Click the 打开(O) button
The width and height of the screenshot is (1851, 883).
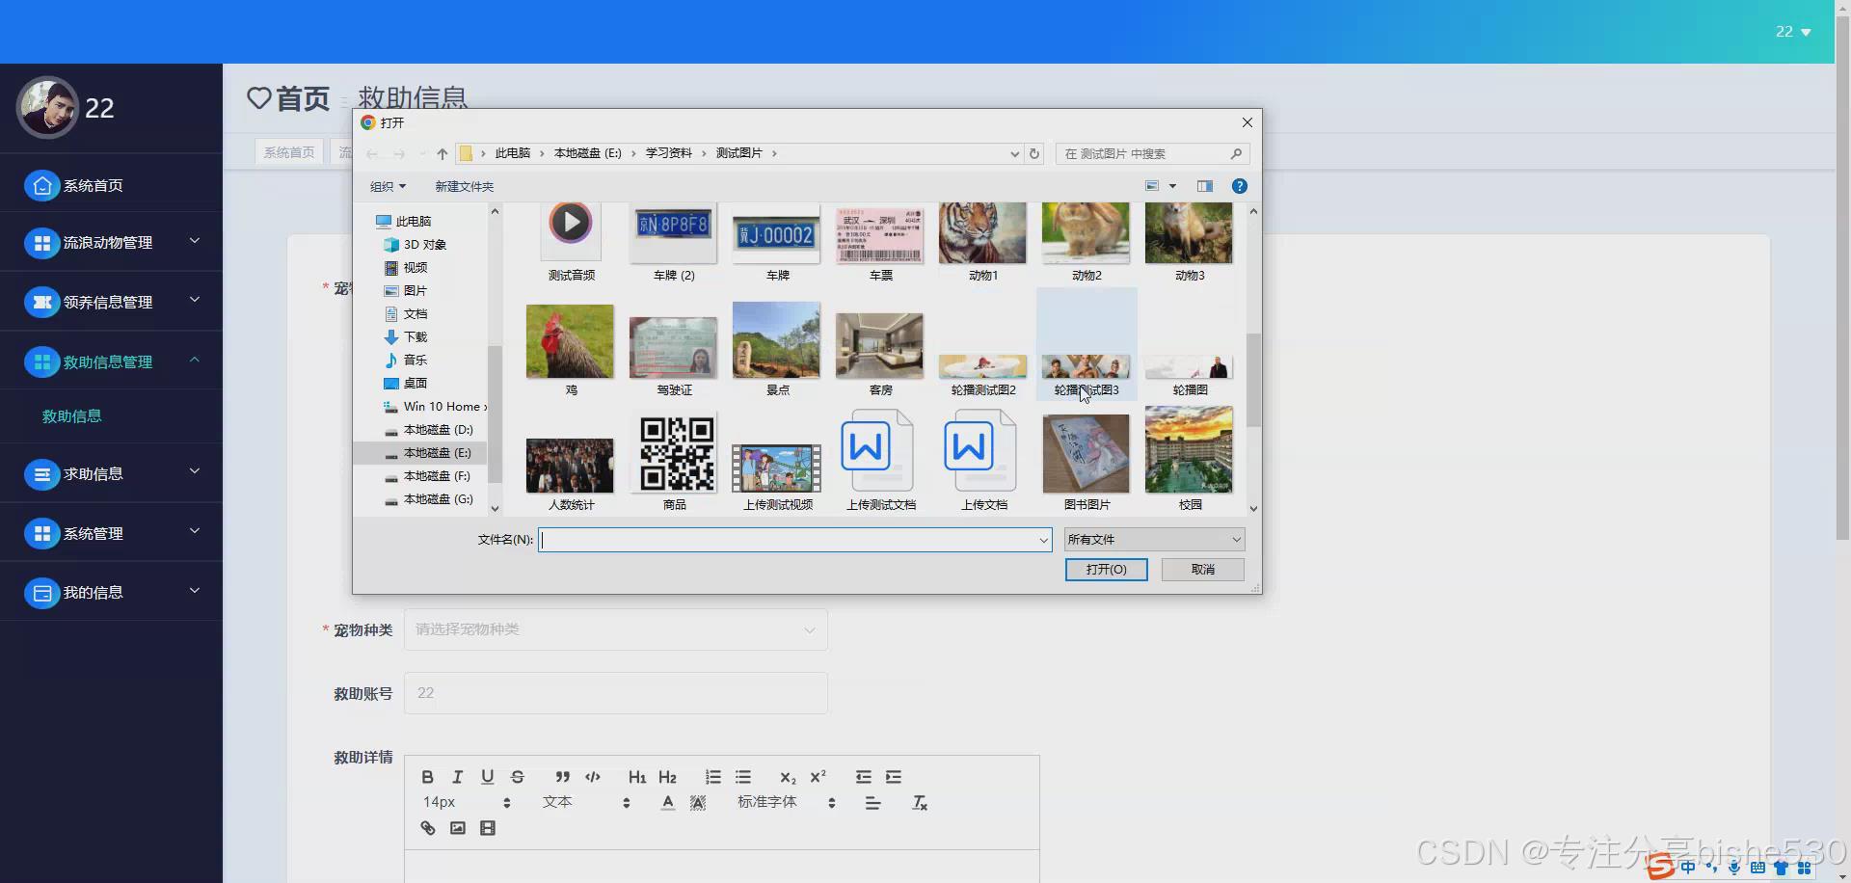point(1106,570)
